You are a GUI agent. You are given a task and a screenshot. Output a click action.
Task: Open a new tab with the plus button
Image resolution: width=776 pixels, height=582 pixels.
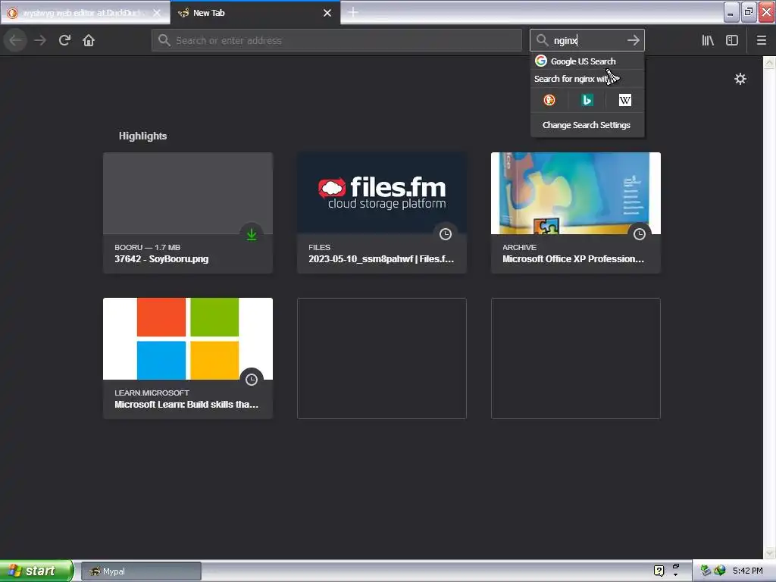coord(353,12)
